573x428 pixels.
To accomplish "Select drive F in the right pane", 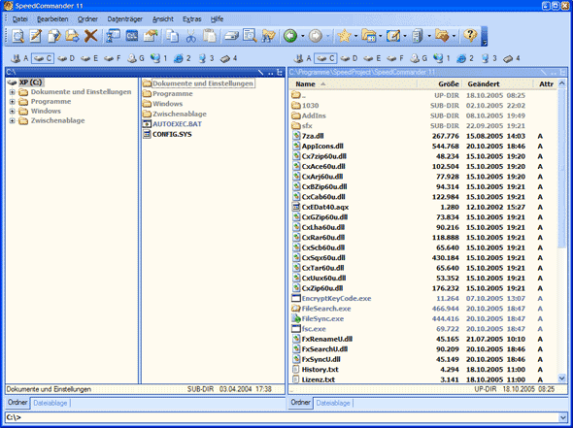I will pyautogui.click(x=396, y=58).
